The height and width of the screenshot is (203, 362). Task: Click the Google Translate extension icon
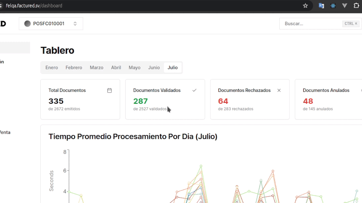click(321, 6)
